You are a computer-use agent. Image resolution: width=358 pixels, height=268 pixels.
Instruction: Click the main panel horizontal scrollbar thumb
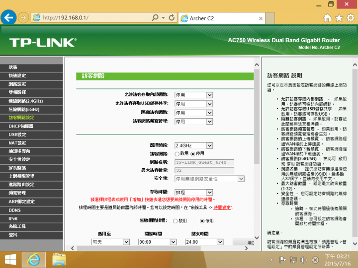(139, 248)
